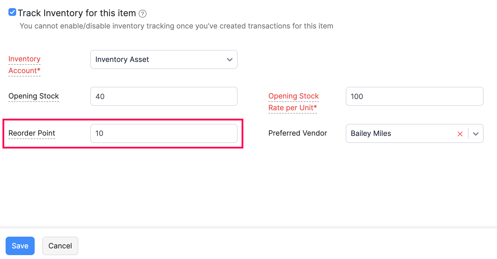
Task: Select the Opening Stock Rate field showing 100
Action: (x=414, y=96)
